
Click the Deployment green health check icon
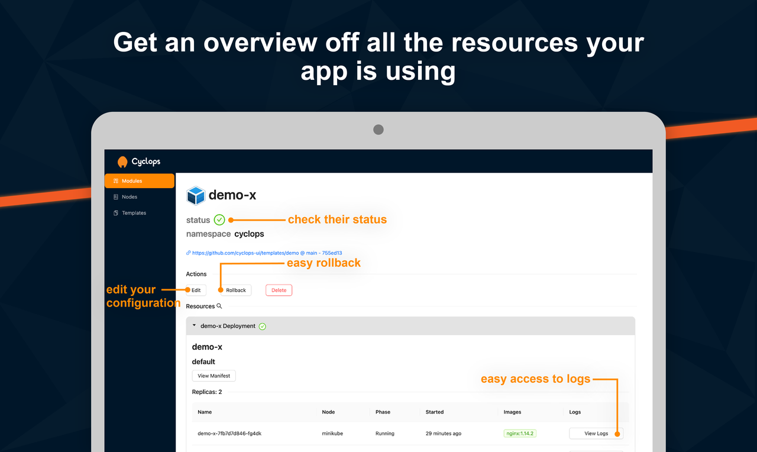(263, 326)
